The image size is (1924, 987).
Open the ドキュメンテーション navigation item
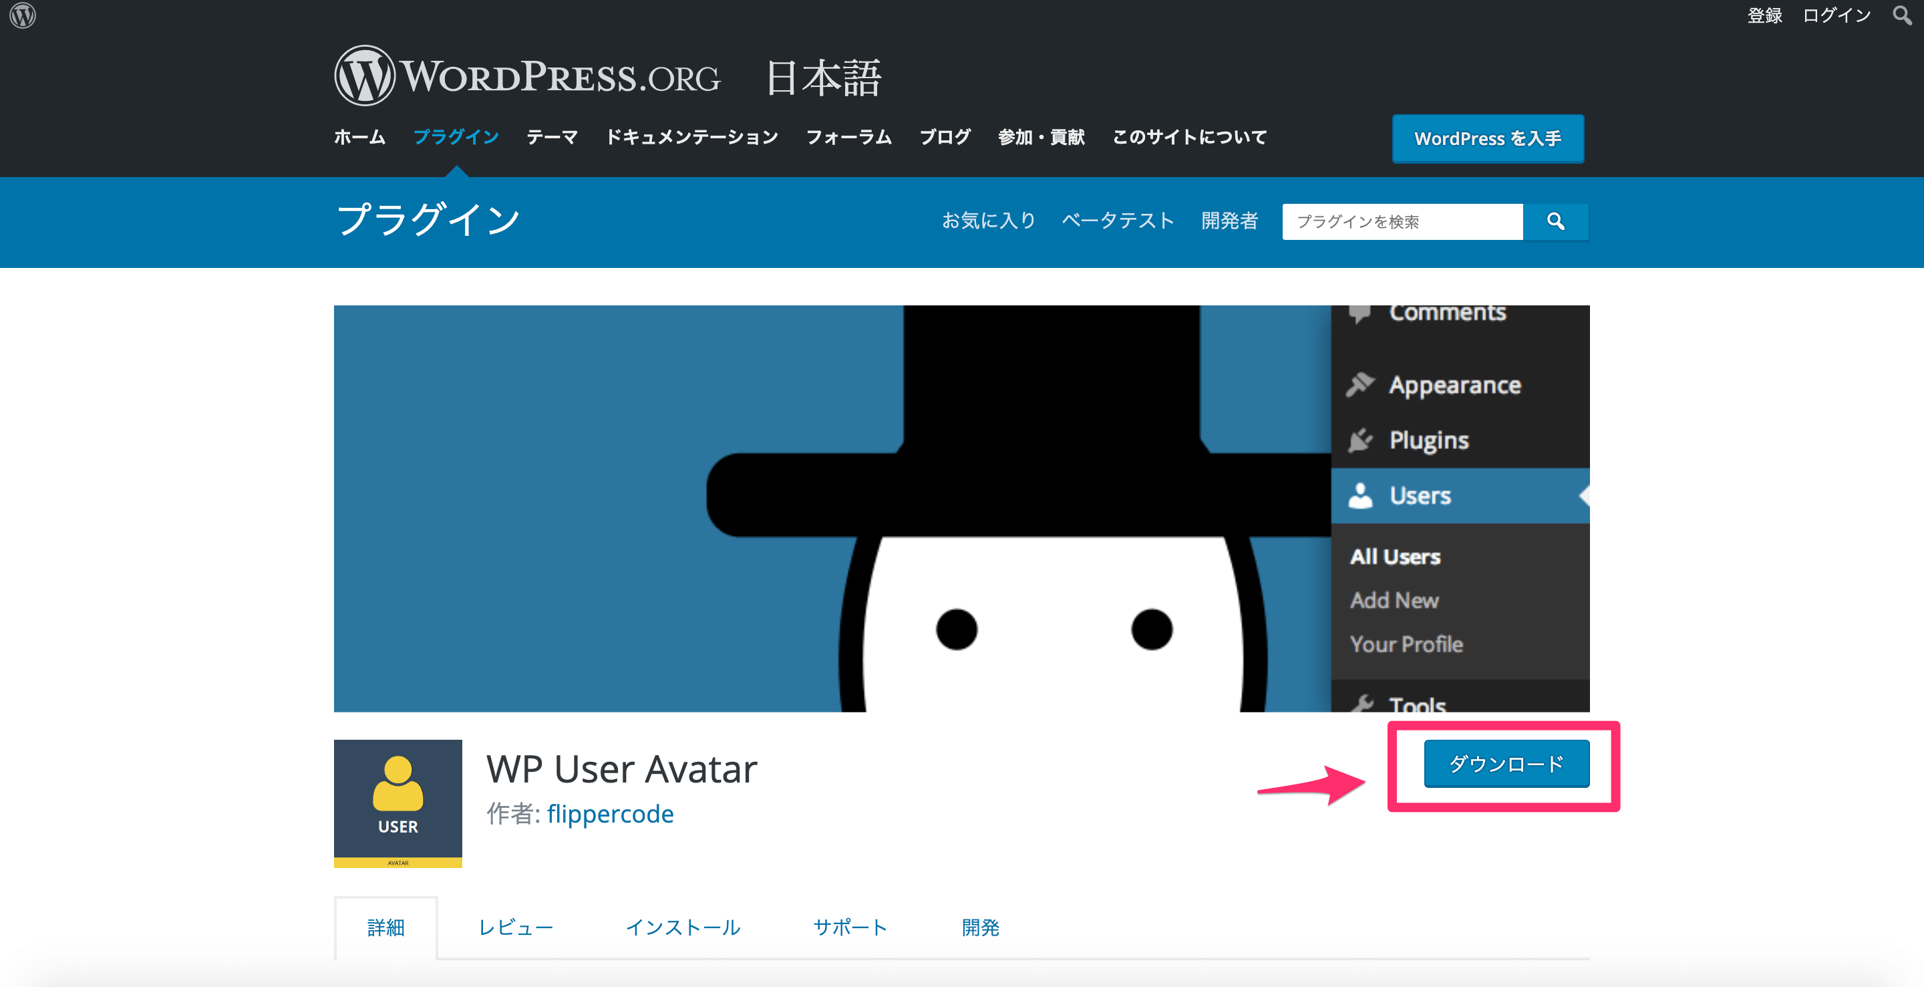tap(691, 137)
